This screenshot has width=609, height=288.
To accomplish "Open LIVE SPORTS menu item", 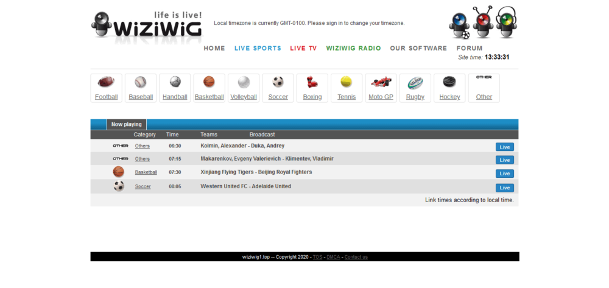I will point(258,49).
